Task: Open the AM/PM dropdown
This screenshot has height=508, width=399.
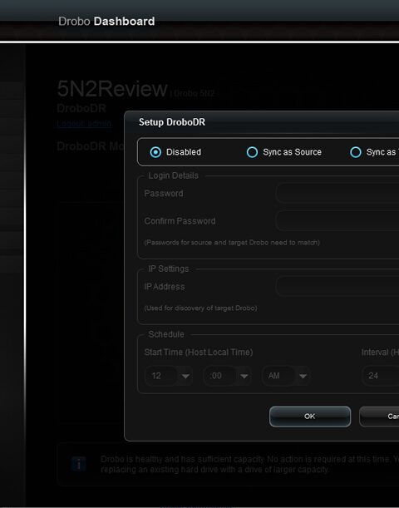Action: 286,376
